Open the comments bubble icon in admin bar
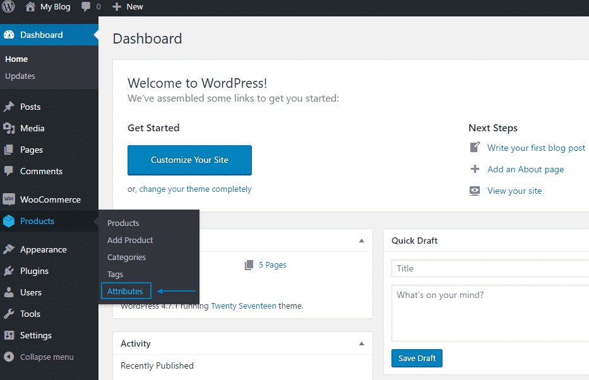 coord(86,7)
